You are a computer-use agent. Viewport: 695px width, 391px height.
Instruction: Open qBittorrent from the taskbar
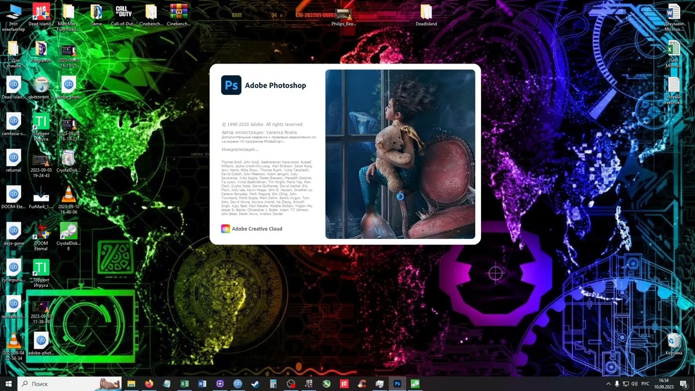[238, 383]
